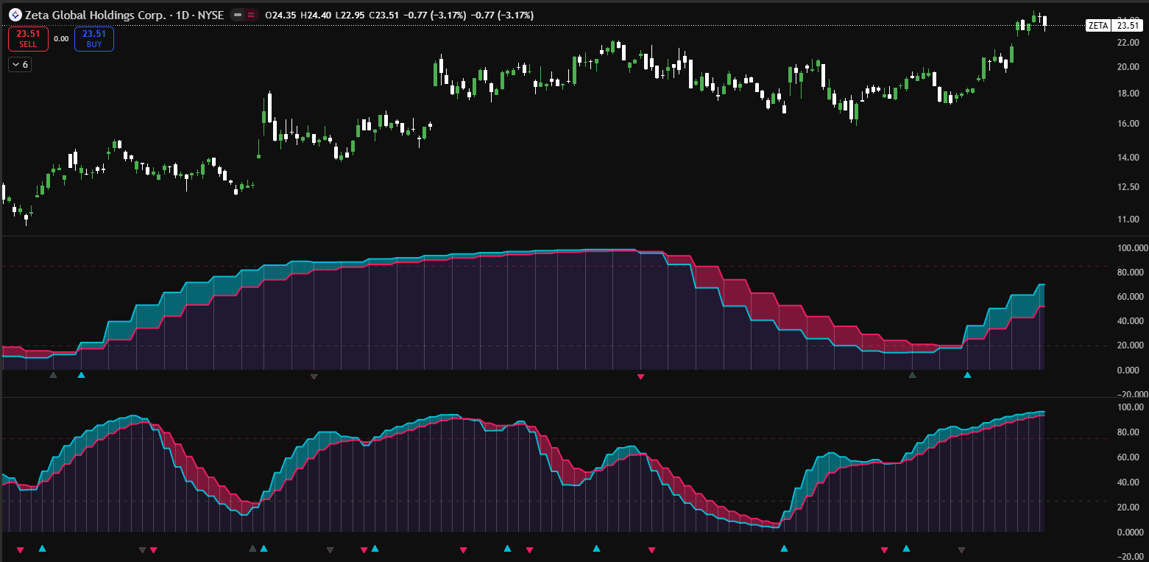
Task: Click the teal up-arrow buy signal under the first oscillator
Action: tap(82, 375)
